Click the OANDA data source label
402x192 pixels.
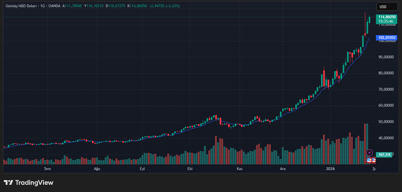tap(54, 6)
